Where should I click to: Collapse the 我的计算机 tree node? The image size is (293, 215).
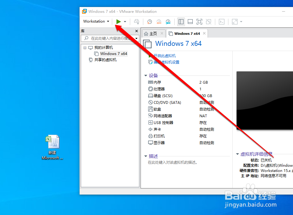85,48
